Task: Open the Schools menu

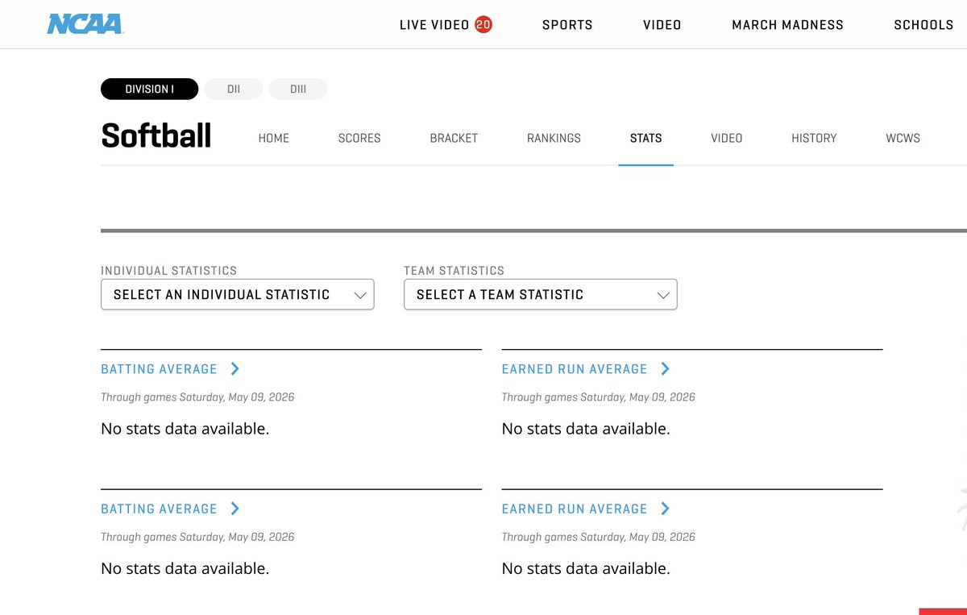Action: [x=923, y=25]
